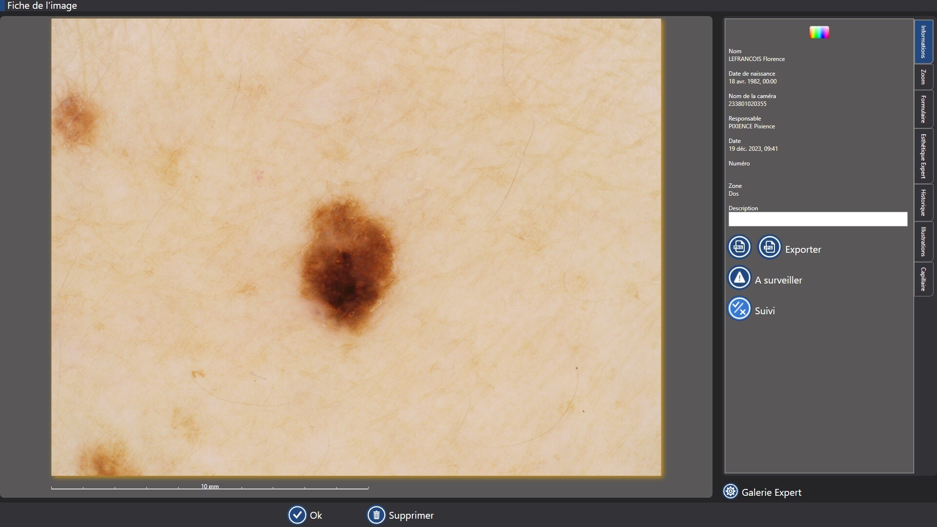Select the Informations tab
Screen dimensions: 937x527
point(923,42)
